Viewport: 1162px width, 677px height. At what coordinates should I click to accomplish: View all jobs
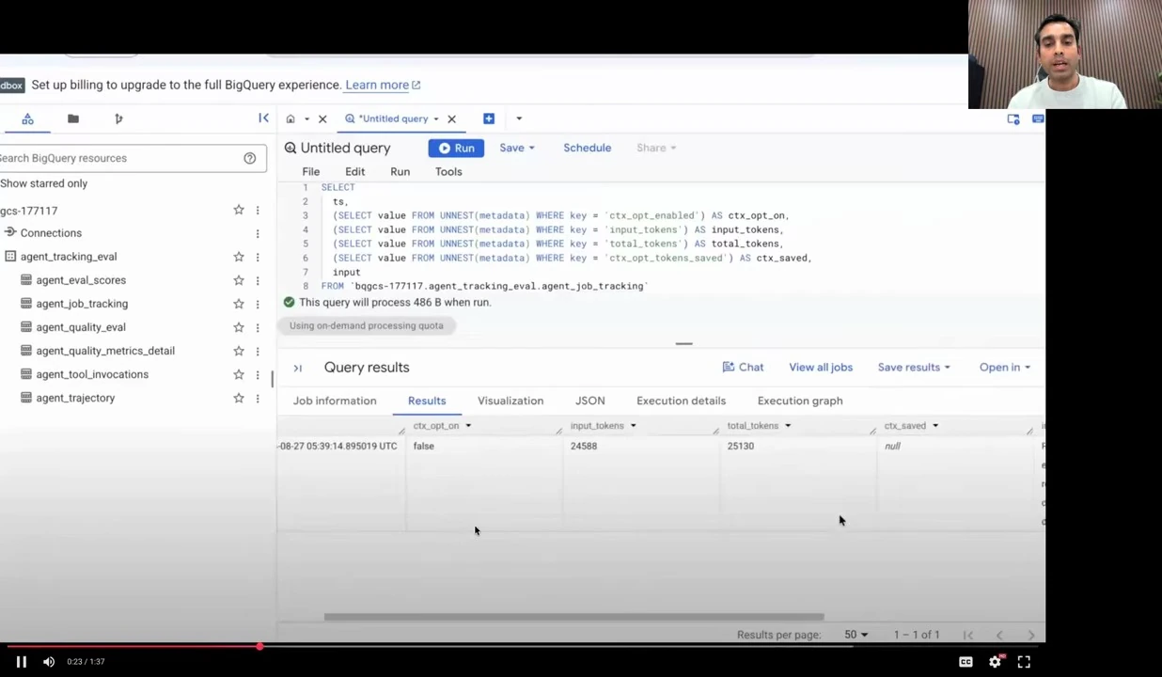[821, 368]
